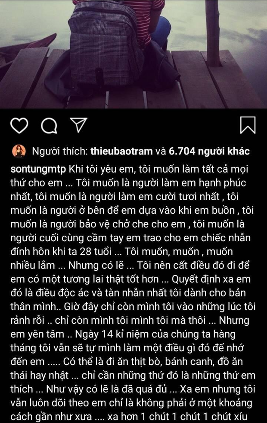267x423 pixels.
Task: Open thieubaotram's profile from likes line
Action: [121, 151]
